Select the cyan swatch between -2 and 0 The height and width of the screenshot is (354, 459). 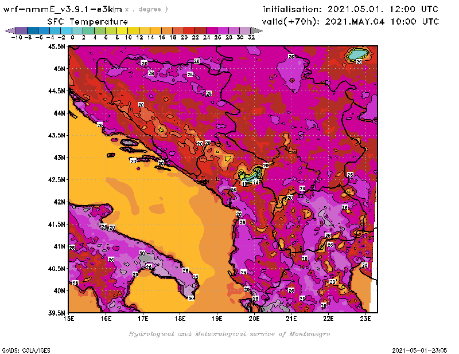(66, 30)
